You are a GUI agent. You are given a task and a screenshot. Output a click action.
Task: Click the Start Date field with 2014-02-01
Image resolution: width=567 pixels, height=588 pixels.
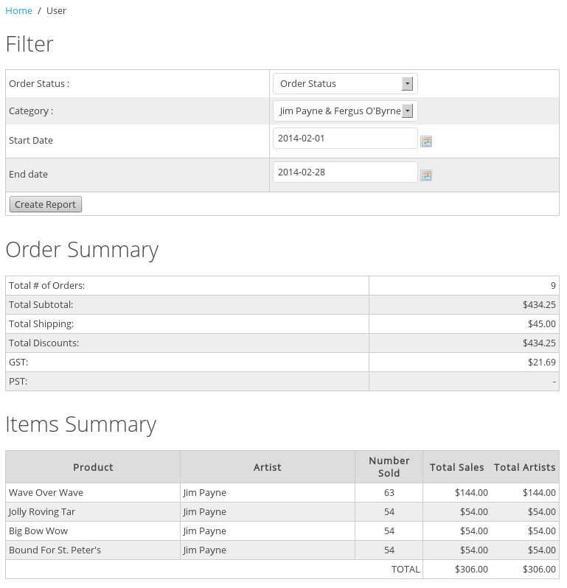pos(344,139)
